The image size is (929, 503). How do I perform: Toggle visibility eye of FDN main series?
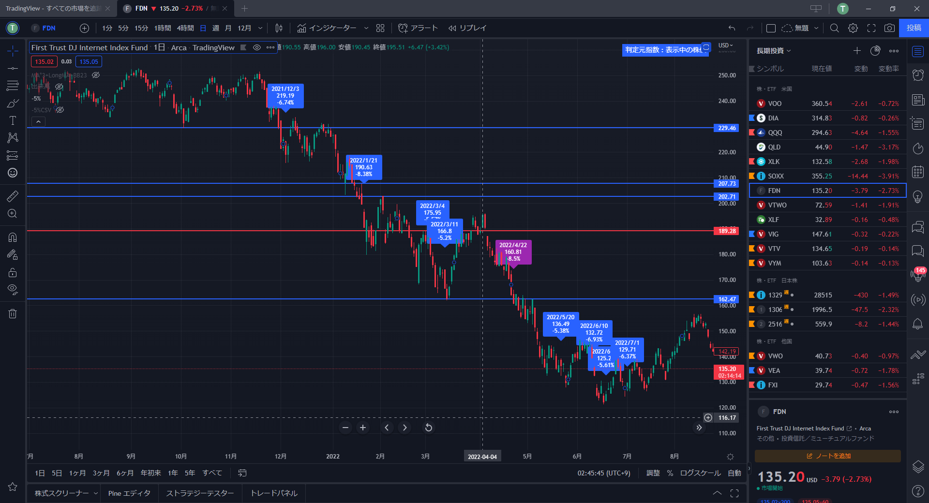point(257,47)
